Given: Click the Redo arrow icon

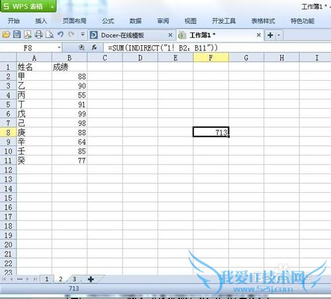Looking at the screenshot, I should [71, 34].
